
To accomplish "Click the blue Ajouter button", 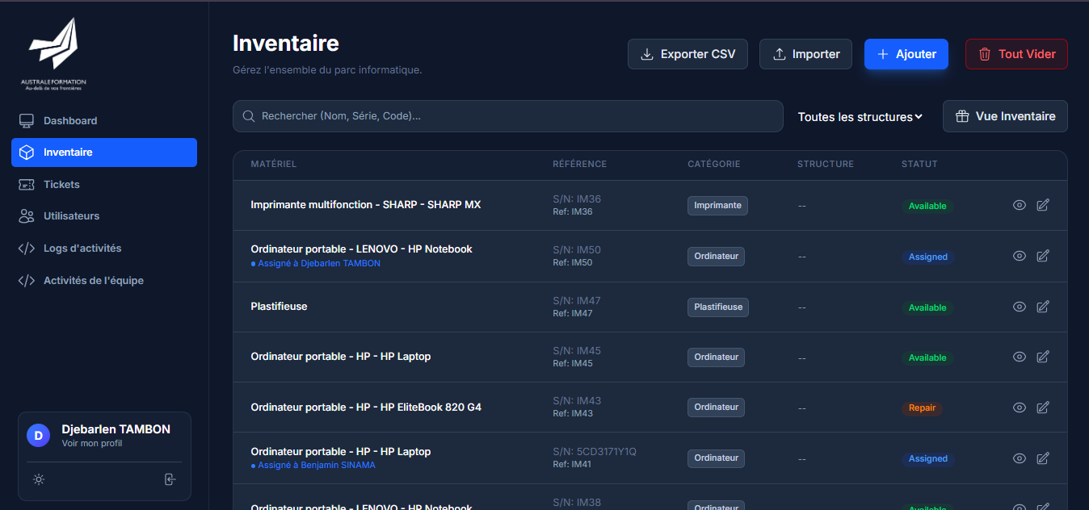I will 906,54.
